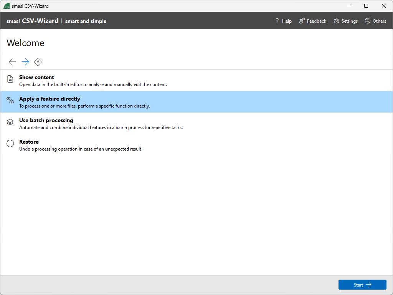
Task: Click the circled Others icon in header
Action: tap(367, 21)
